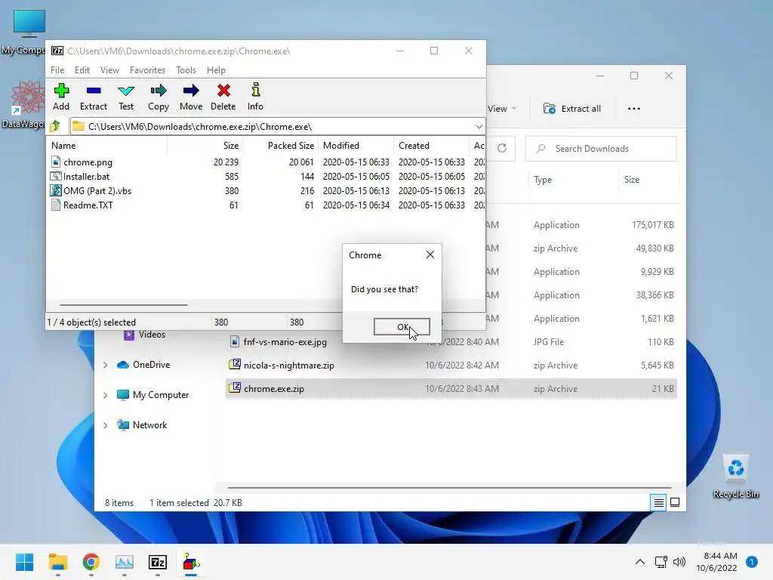Open File Explorer from the taskbar
The image size is (773, 580).
[x=57, y=562]
